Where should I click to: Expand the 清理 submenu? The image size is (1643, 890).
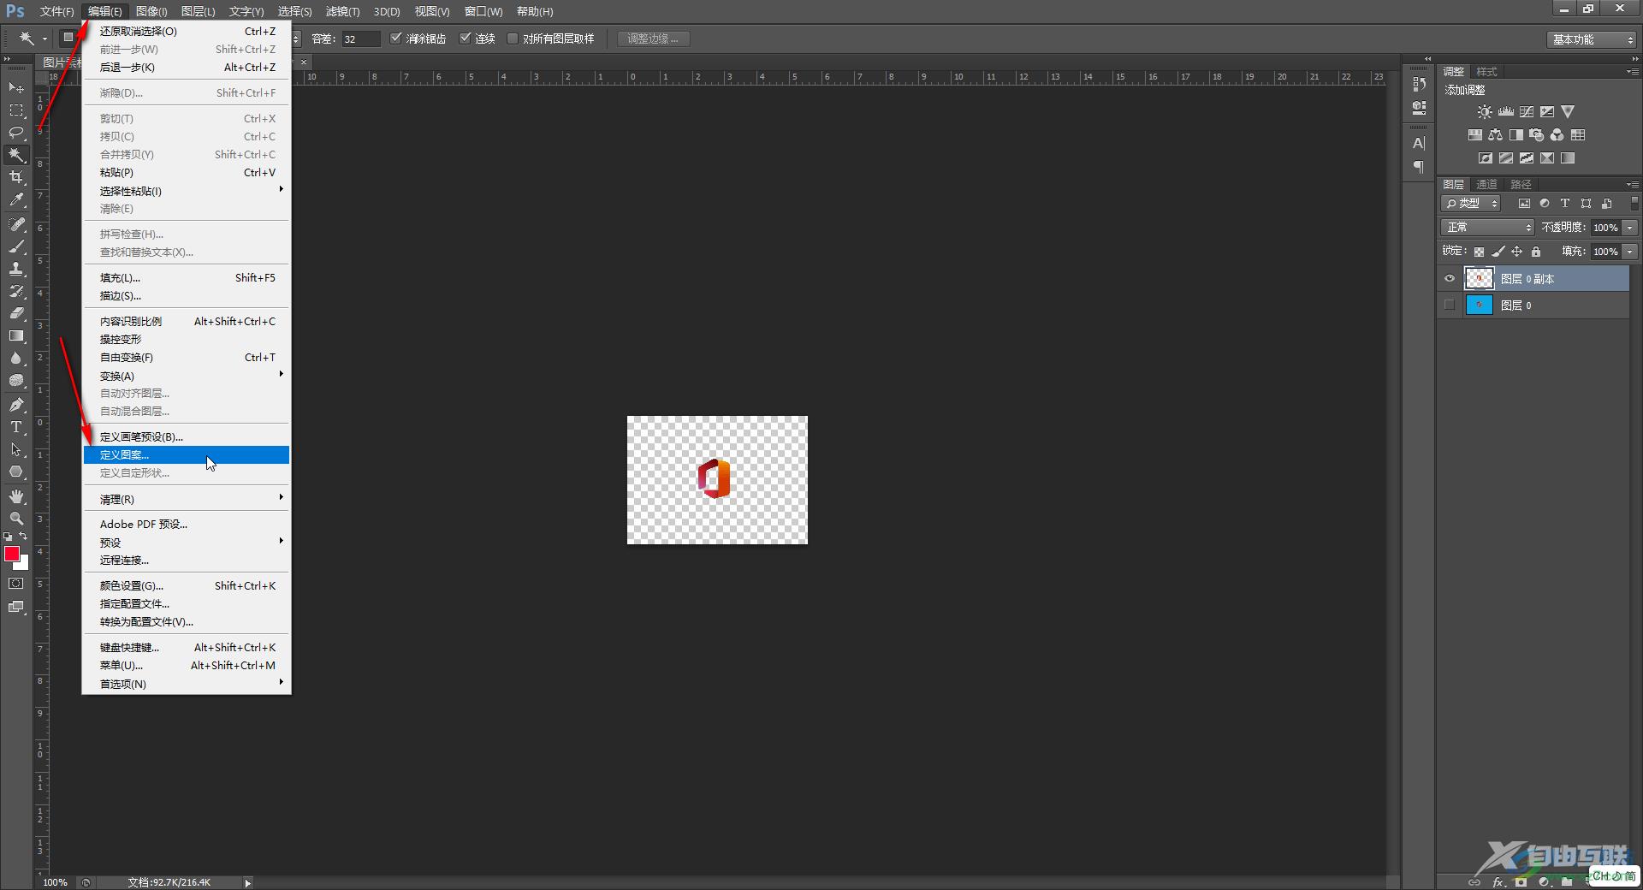187,499
